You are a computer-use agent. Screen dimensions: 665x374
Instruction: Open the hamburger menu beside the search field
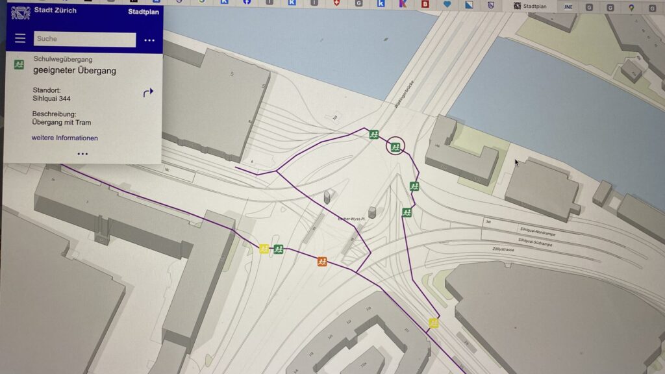20,39
